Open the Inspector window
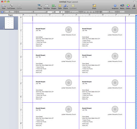The width and height of the screenshot is (137, 129). point(115,7)
